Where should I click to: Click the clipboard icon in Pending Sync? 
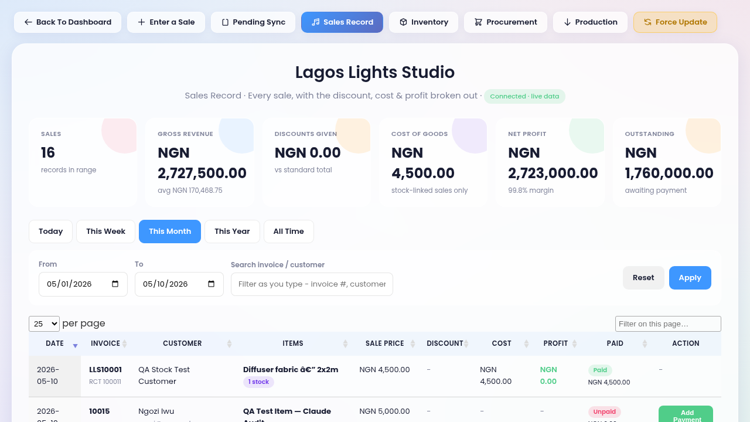(x=225, y=22)
